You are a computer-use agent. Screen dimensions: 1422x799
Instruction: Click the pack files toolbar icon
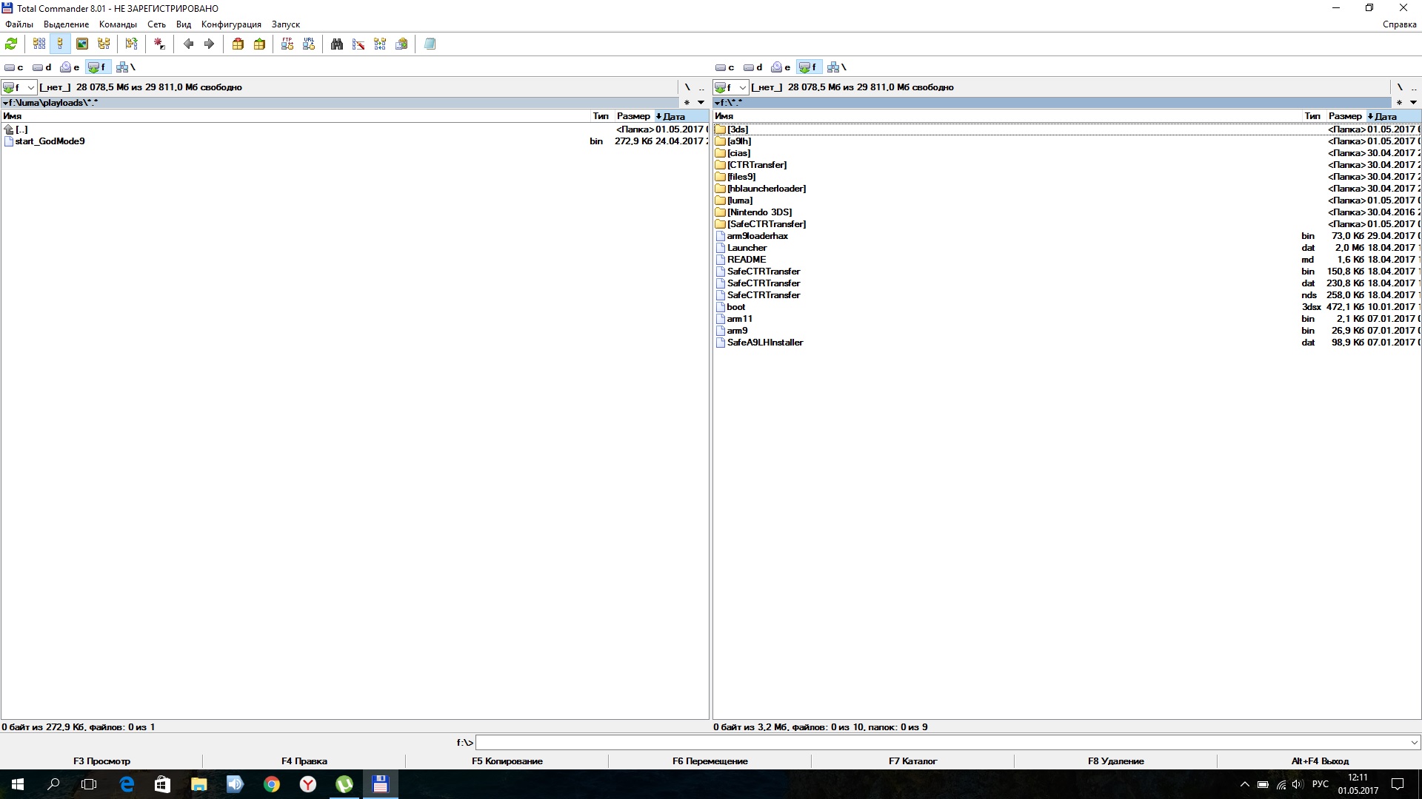(x=238, y=44)
